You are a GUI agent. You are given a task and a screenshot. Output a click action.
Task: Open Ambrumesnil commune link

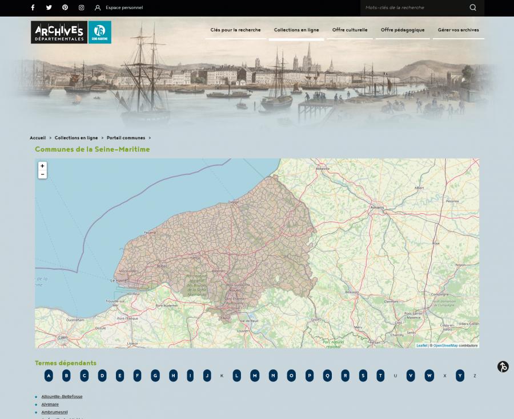54,412
